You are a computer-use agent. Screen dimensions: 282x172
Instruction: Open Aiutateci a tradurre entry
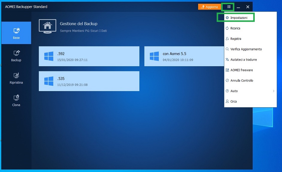(x=250, y=60)
